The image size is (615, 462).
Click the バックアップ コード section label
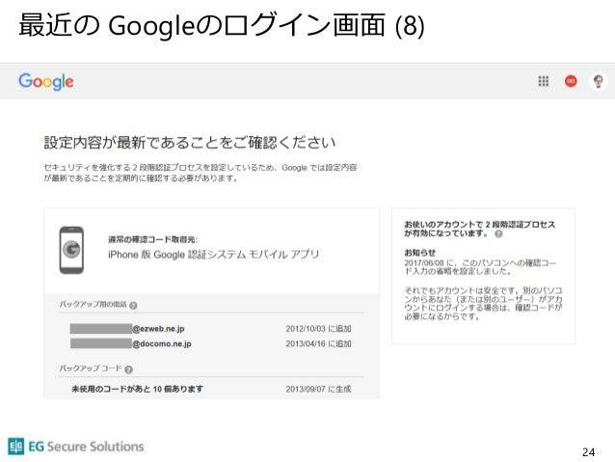(x=91, y=368)
